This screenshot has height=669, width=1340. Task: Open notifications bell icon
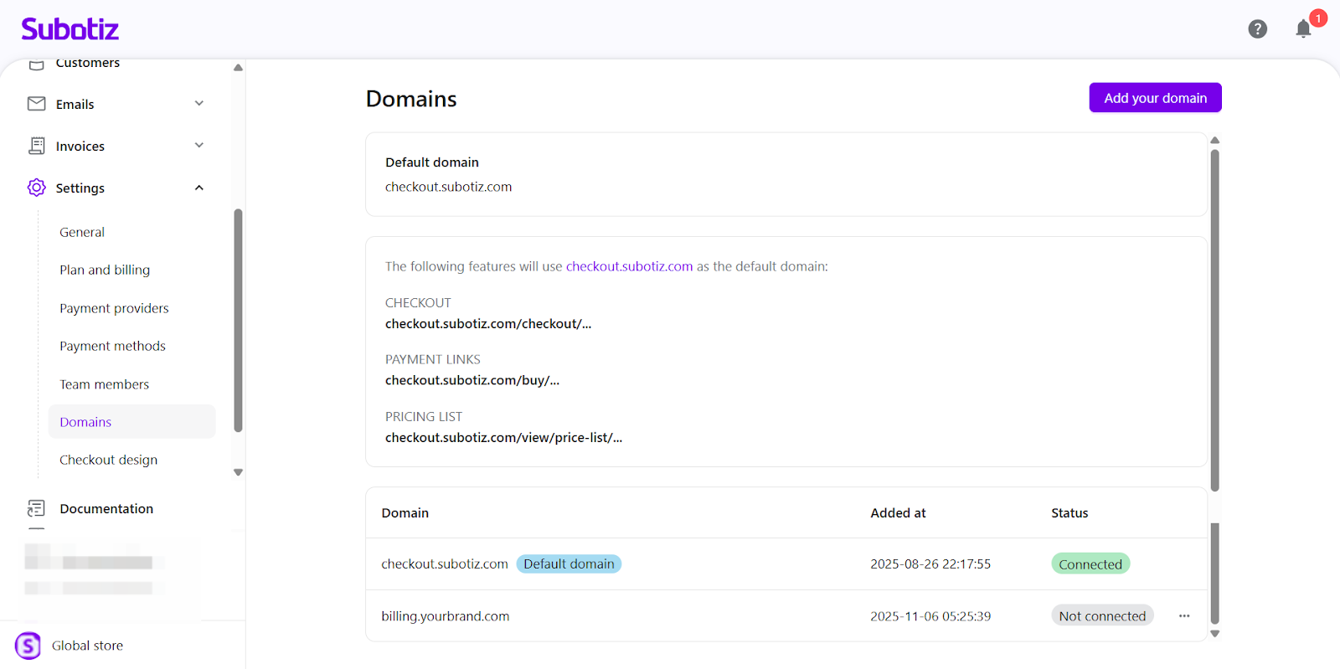1303,29
